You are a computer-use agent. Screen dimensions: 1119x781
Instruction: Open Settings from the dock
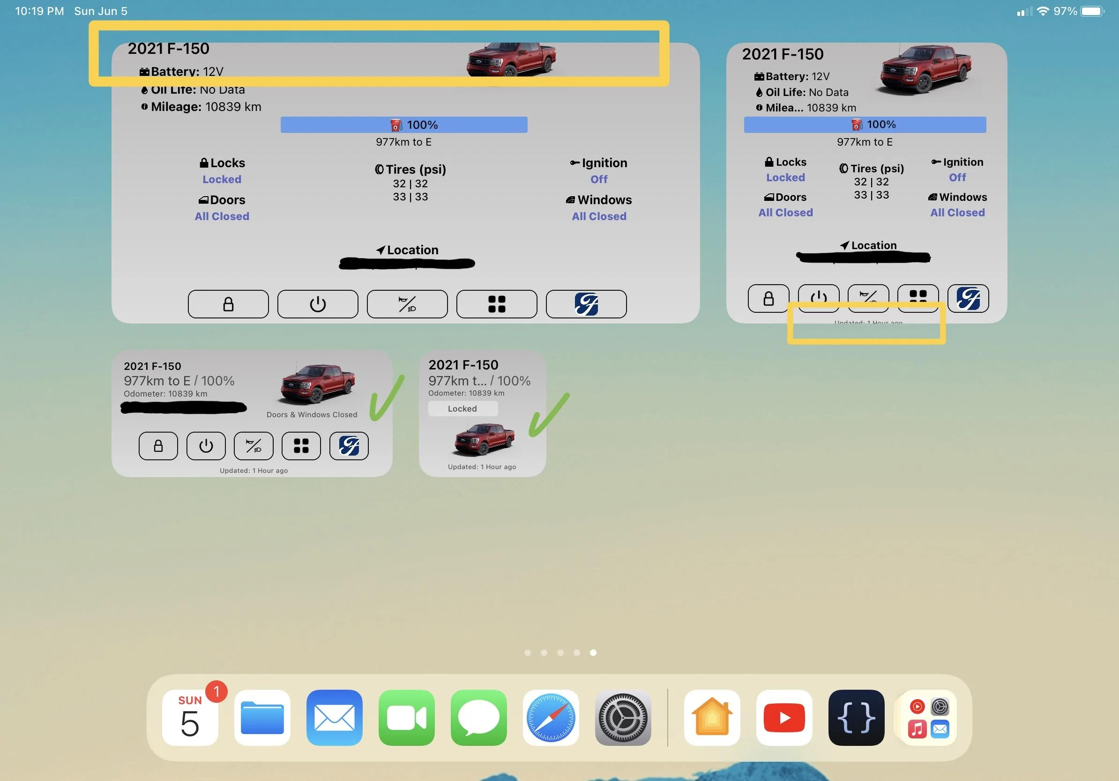pos(622,718)
